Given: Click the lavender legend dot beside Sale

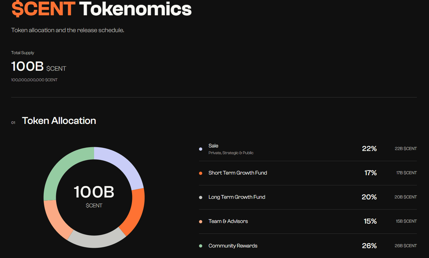Looking at the screenshot, I should pos(201,149).
